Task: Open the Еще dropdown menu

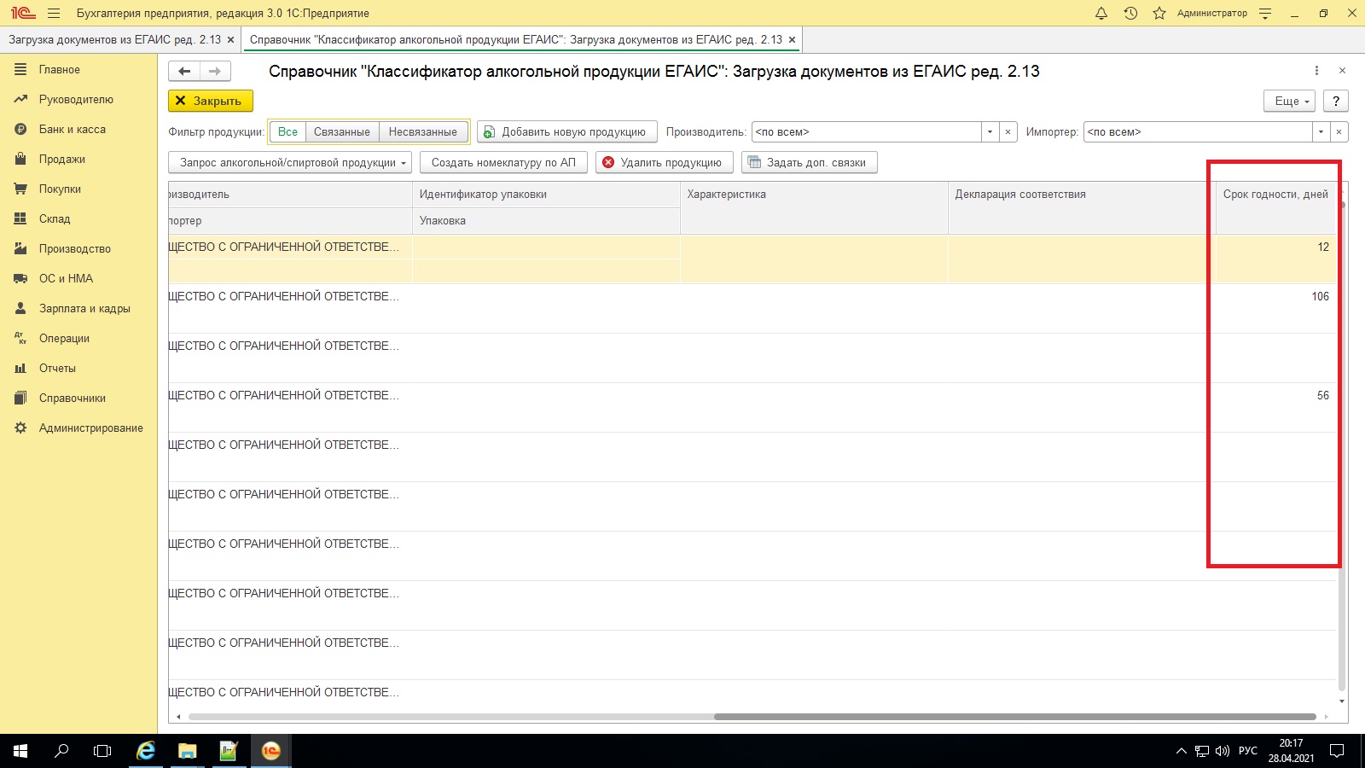Action: [1290, 101]
